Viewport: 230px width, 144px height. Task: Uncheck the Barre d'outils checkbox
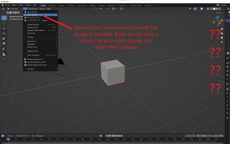click(26, 12)
